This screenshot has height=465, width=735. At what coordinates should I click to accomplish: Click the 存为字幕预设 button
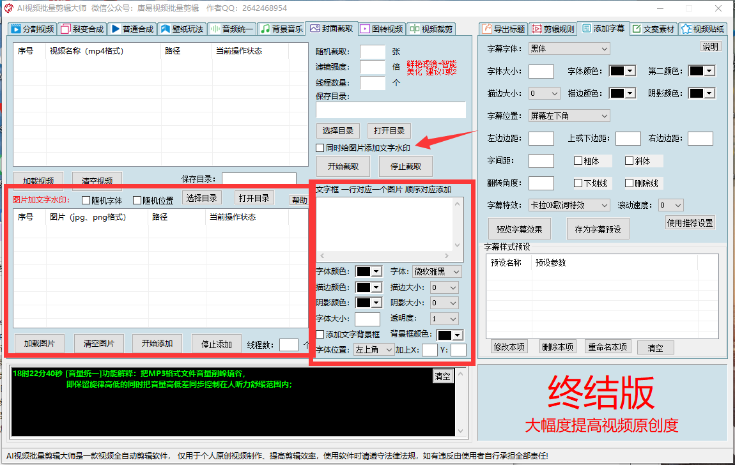pyautogui.click(x=598, y=229)
